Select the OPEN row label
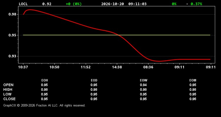Image resolution: width=221 pixels, height=117 pixels. point(9,85)
